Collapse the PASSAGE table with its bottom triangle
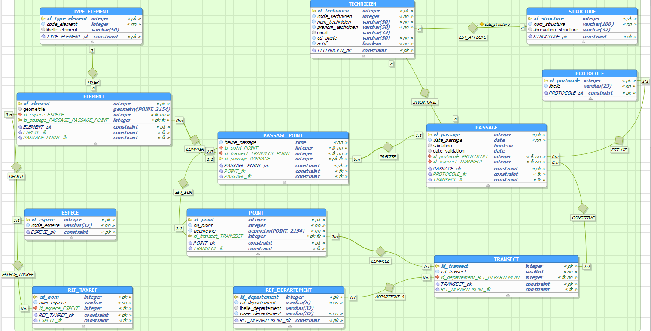The width and height of the screenshot is (651, 331). pos(487,185)
